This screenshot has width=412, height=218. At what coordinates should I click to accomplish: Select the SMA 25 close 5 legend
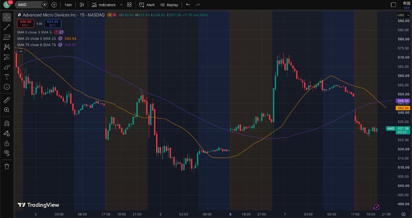[x=36, y=39]
